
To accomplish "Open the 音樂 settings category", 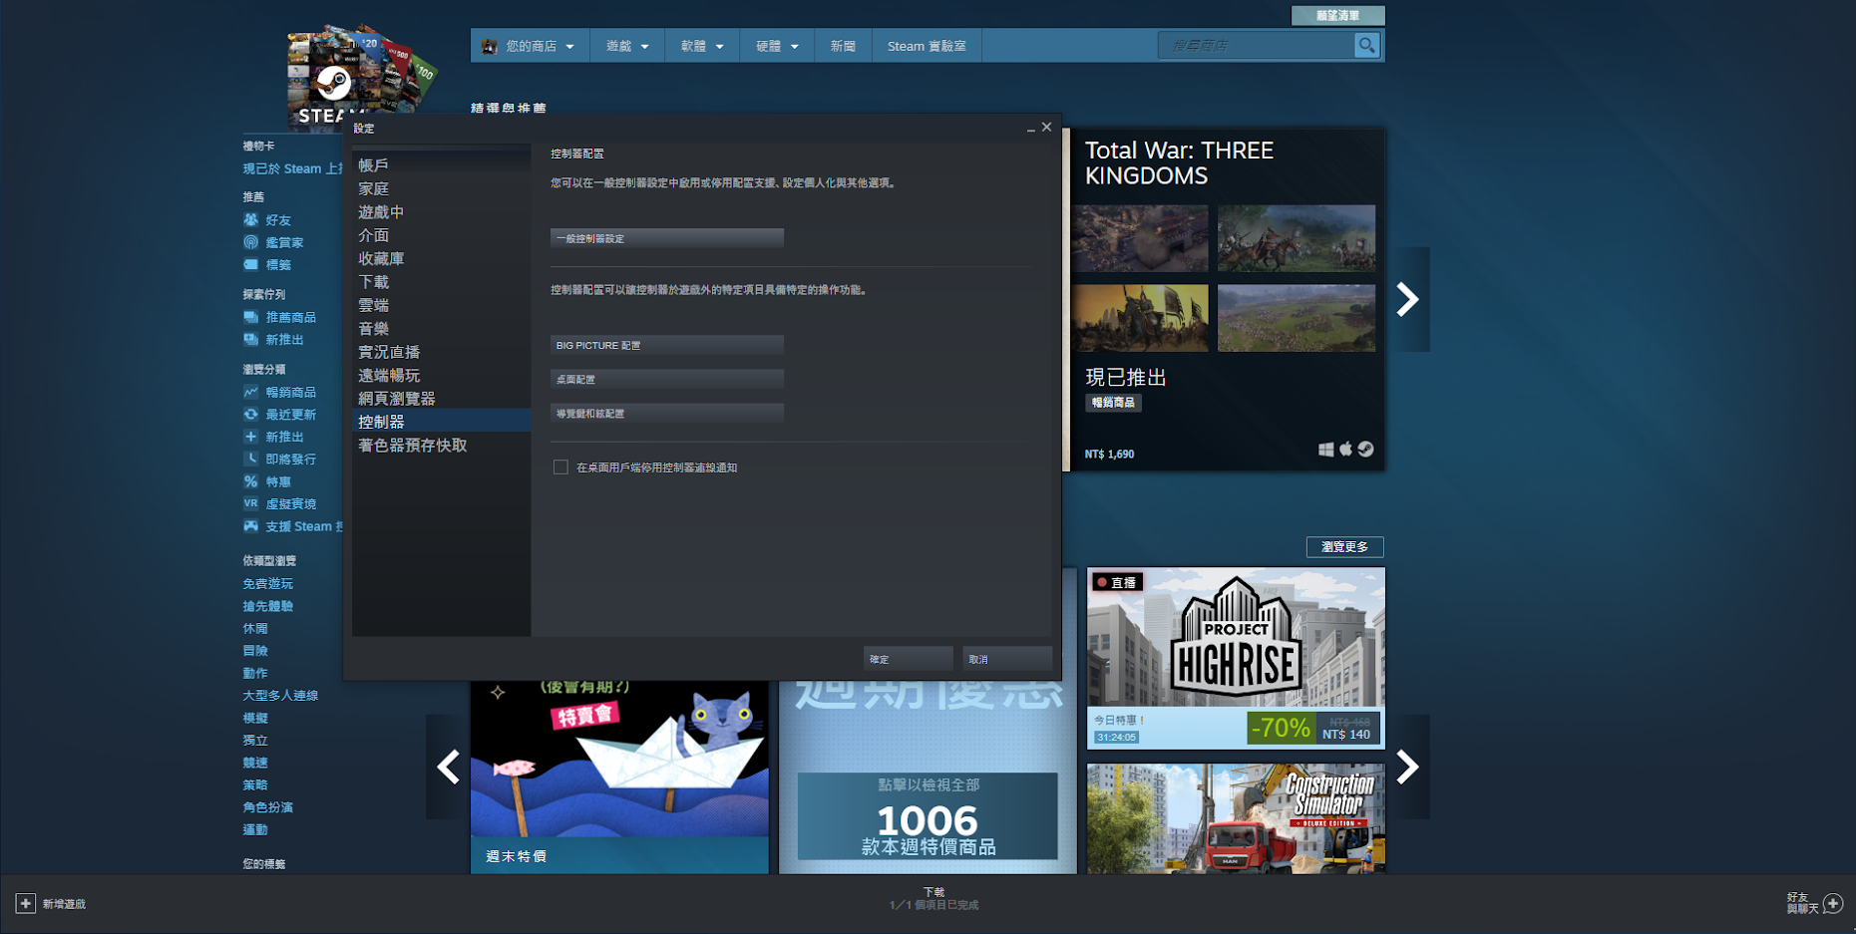I will click(442, 329).
